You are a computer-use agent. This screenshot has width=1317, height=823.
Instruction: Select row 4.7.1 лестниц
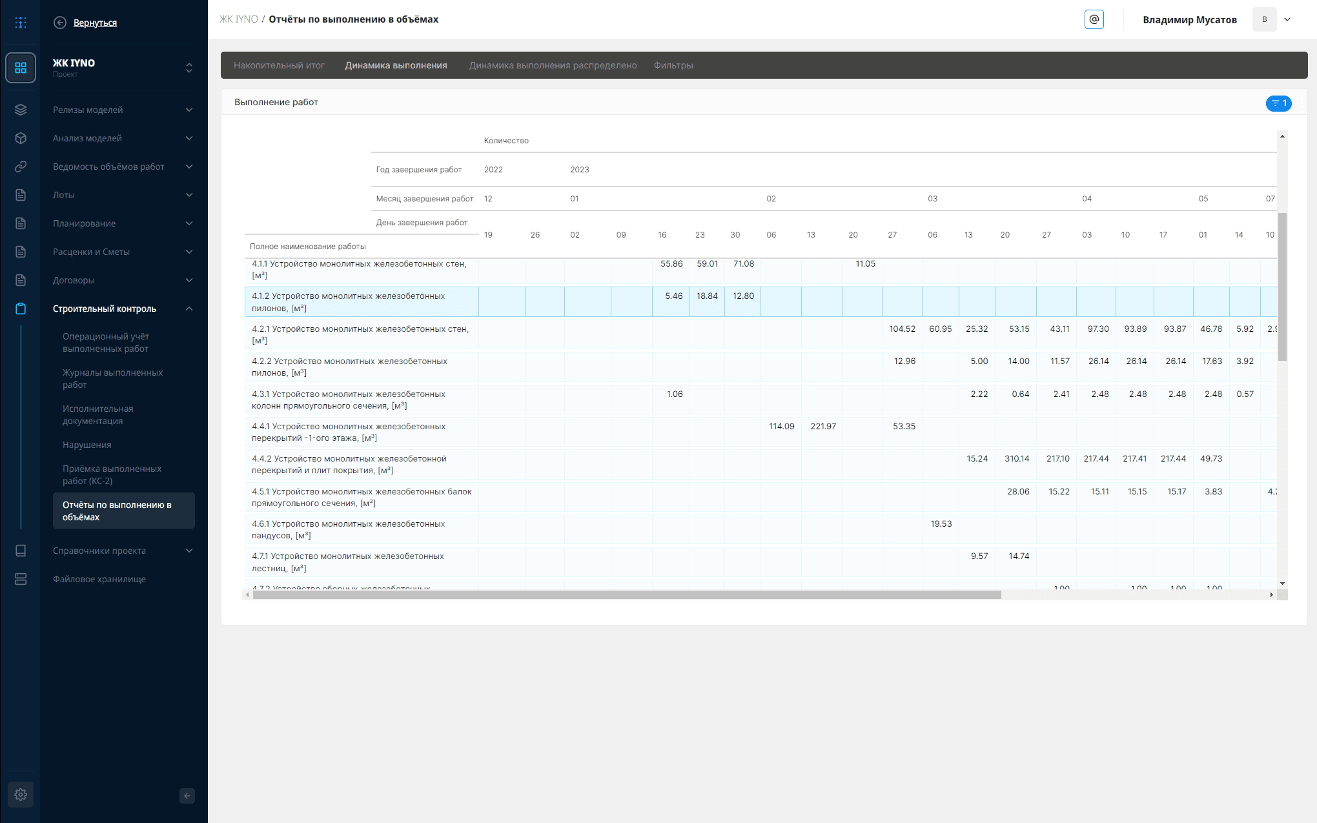click(x=761, y=562)
